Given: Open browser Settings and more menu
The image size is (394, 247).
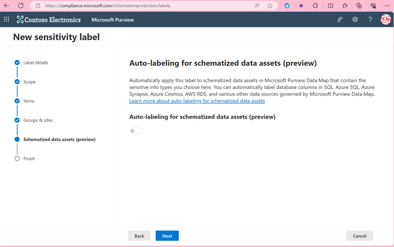Looking at the screenshot, I should [387, 5].
